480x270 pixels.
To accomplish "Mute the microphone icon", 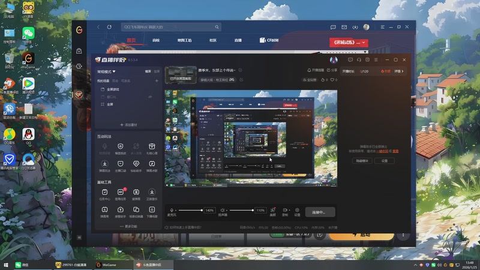I will pos(172,210).
